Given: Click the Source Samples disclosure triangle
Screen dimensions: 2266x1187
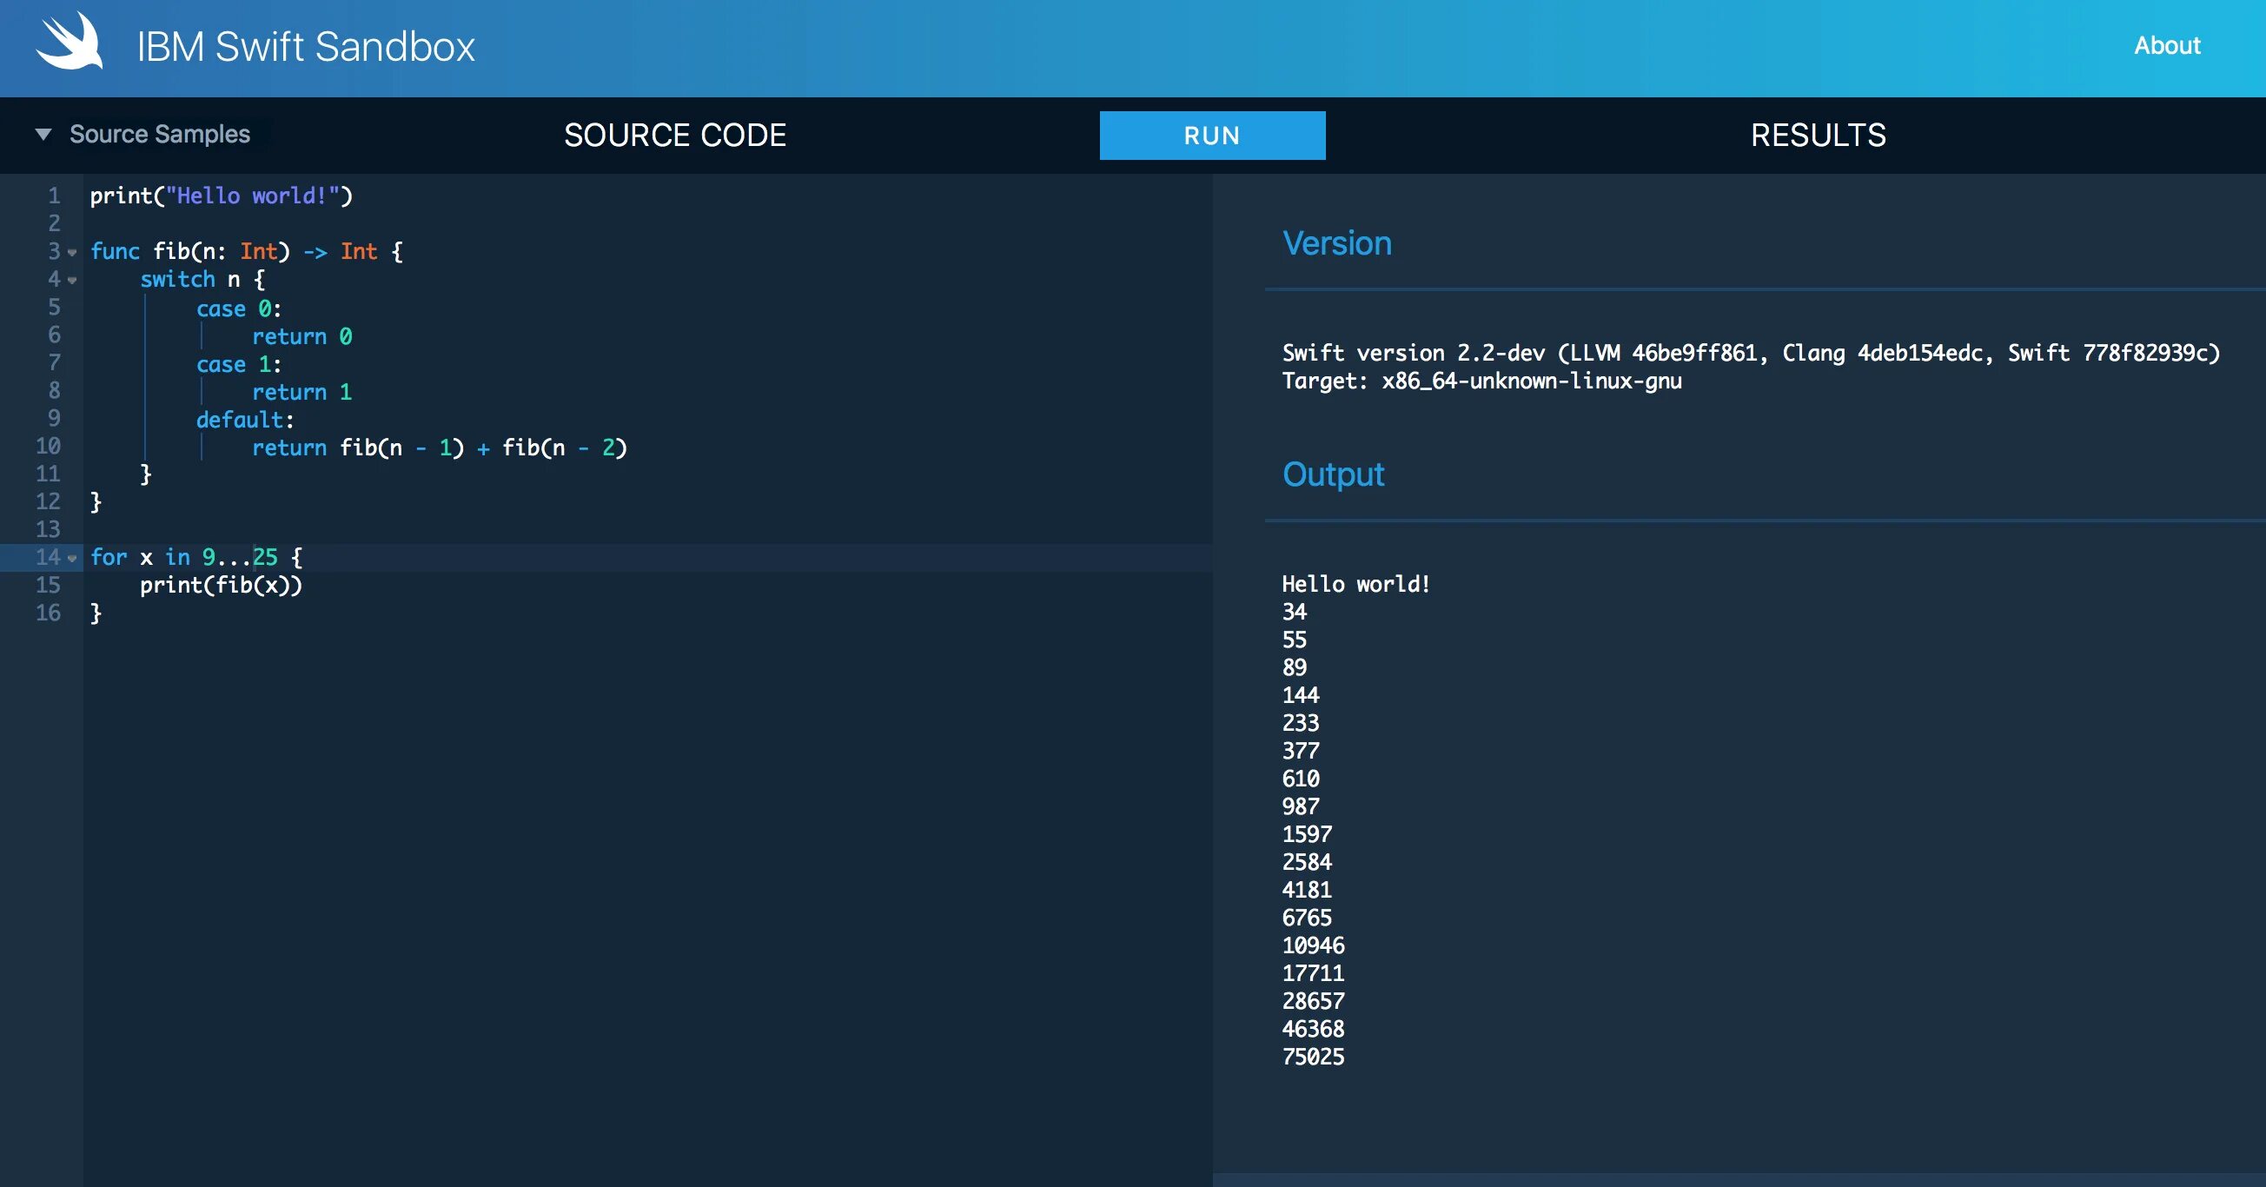Looking at the screenshot, I should (42, 134).
